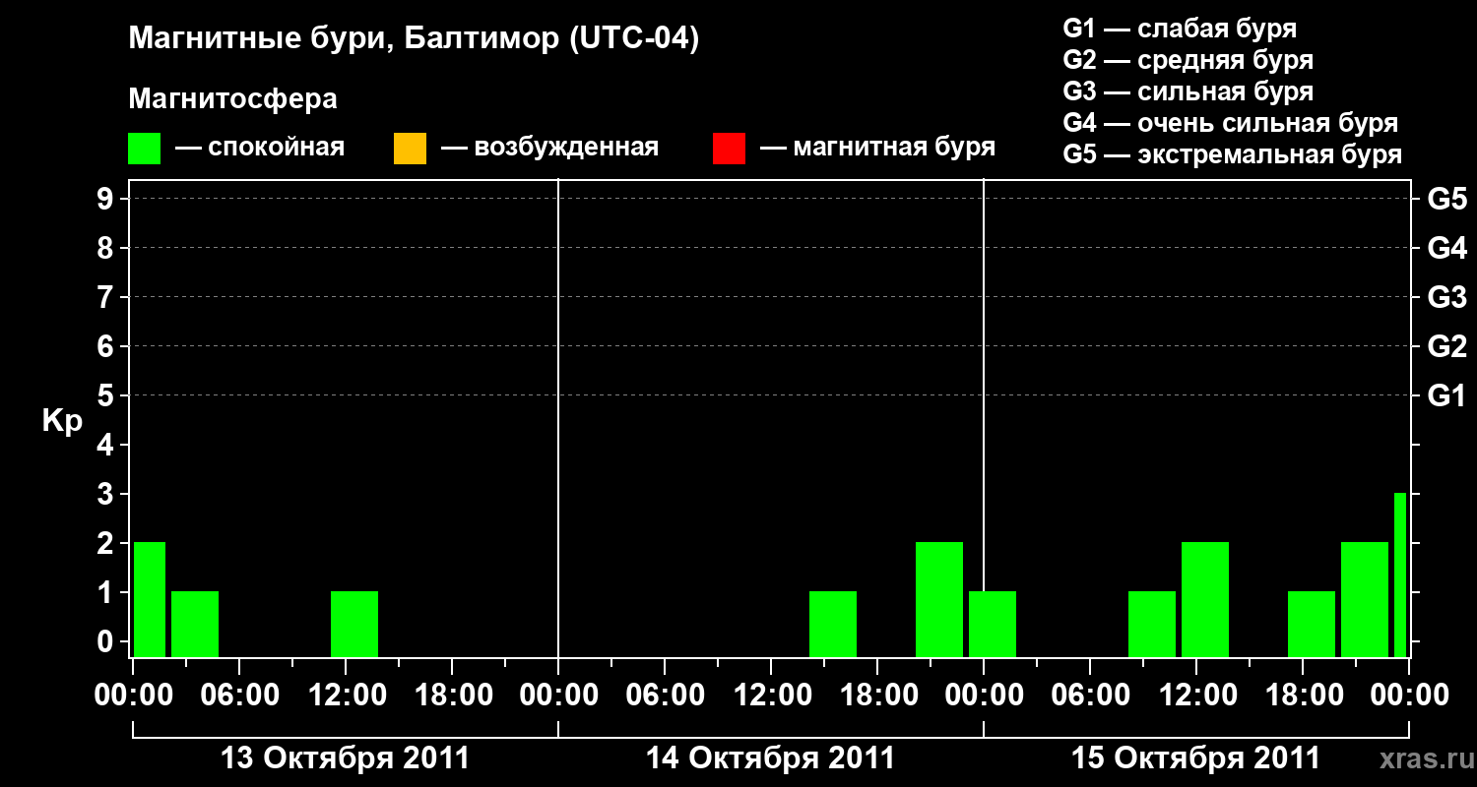Click the G1 label on right axis
This screenshot has height=787, width=1477.
1446,396
